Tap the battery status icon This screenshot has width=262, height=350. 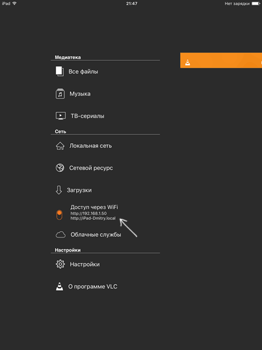256,4
